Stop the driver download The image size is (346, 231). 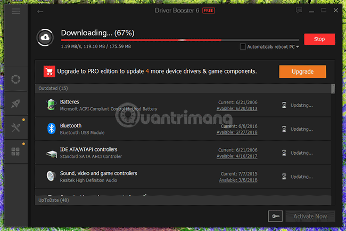tap(319, 39)
